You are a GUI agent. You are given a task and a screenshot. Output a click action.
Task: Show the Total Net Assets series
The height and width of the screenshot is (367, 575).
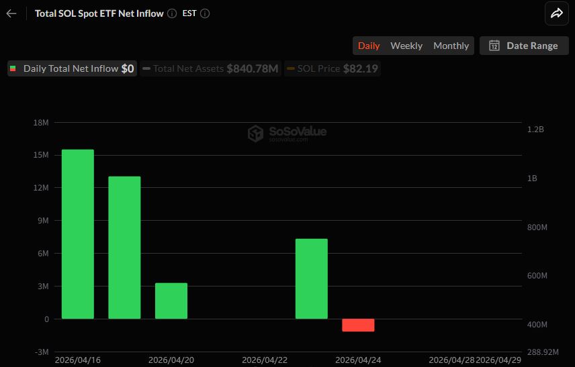210,68
